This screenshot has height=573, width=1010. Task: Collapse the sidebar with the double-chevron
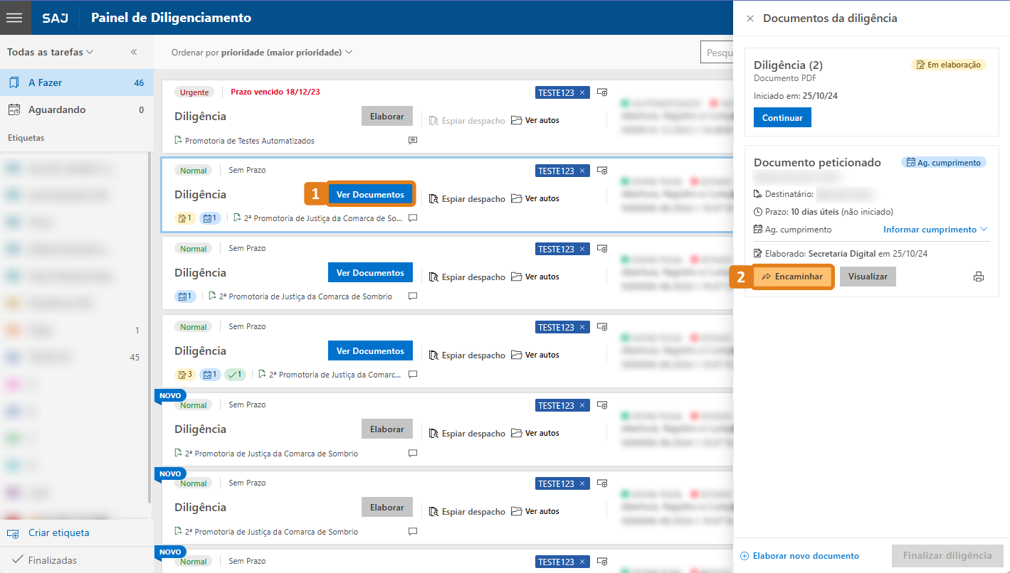point(133,51)
